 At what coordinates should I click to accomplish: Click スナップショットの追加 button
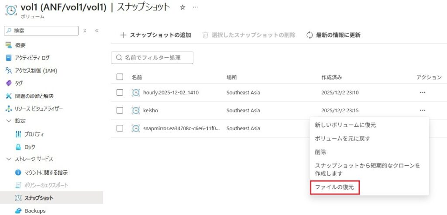click(x=155, y=35)
